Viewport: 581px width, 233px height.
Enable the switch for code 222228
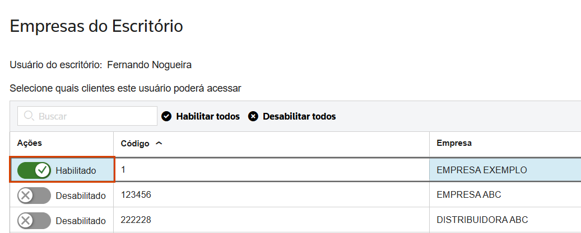[x=34, y=220]
